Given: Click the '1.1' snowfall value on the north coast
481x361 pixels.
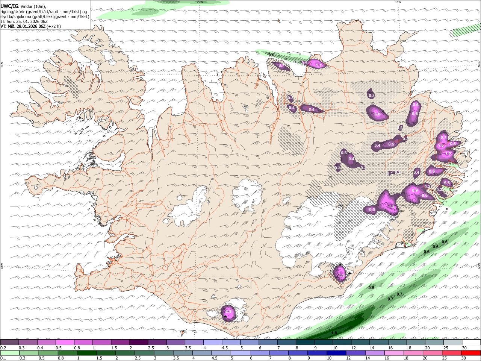Looking at the screenshot, I should tap(319, 65).
